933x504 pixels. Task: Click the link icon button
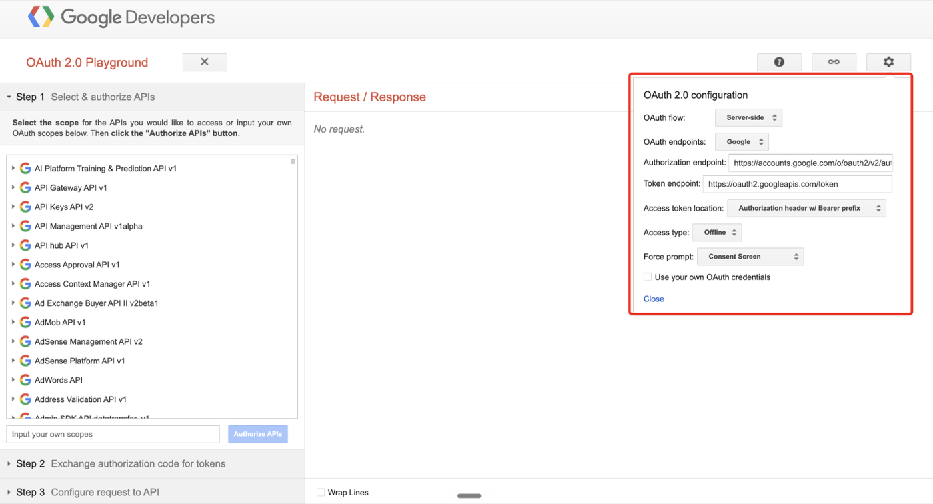click(x=834, y=62)
